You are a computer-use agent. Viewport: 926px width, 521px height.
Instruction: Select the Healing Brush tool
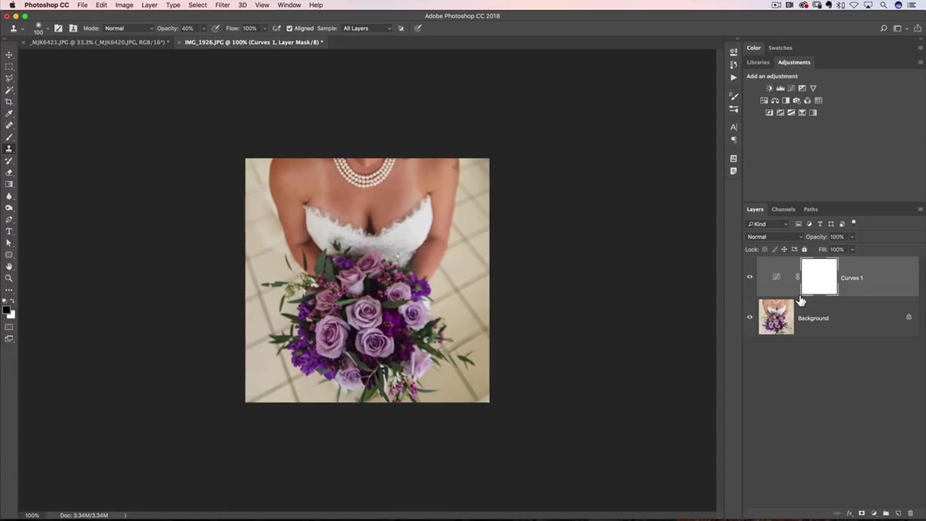(9, 125)
